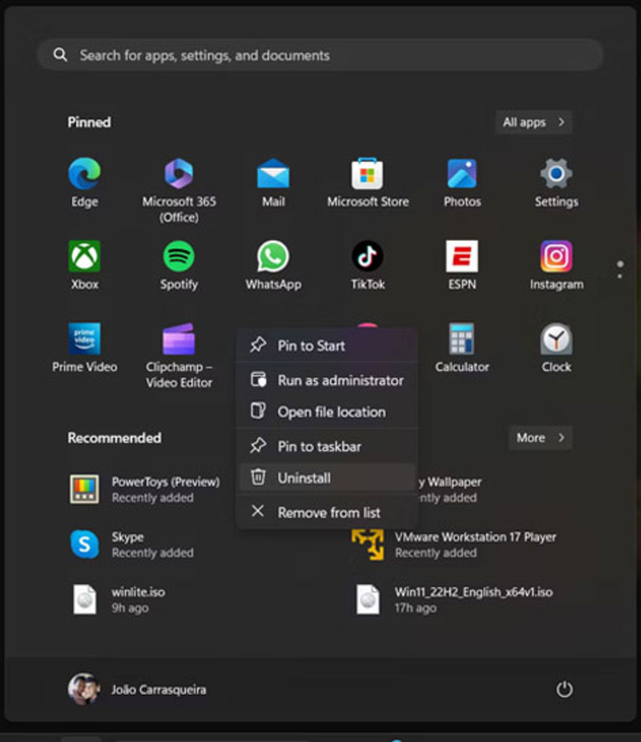Open the All apps list

pyautogui.click(x=533, y=122)
